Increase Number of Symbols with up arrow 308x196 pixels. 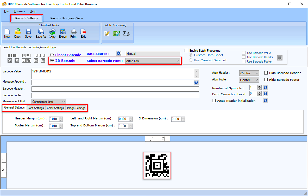[259, 86]
